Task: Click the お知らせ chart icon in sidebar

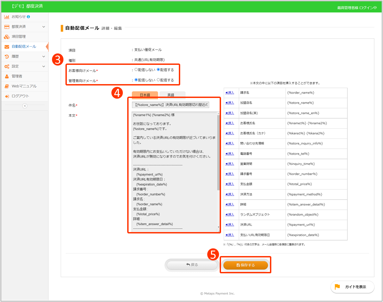Action: [x=7, y=17]
